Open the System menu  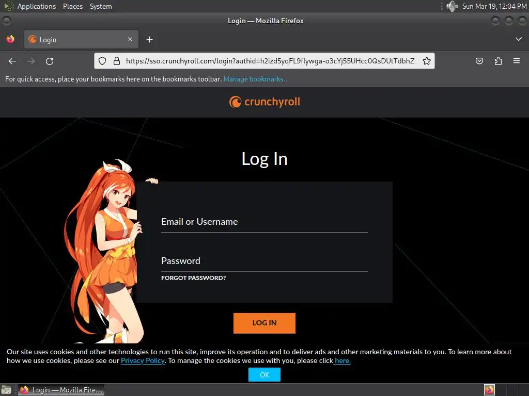coord(101,6)
